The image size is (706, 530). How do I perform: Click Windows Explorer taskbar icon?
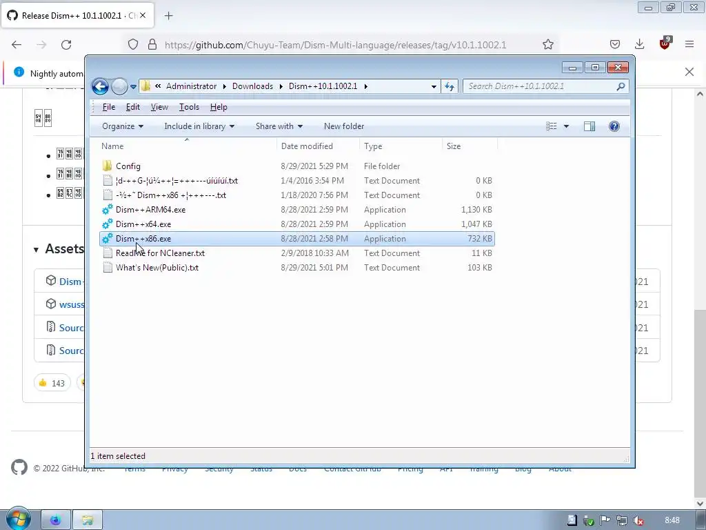click(x=88, y=520)
